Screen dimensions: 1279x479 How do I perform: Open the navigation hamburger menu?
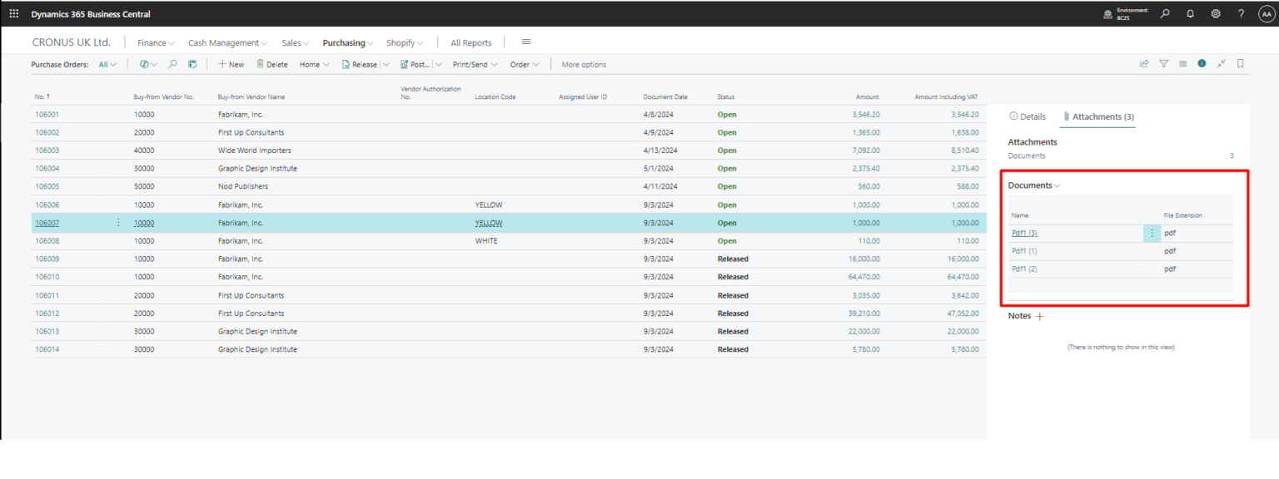click(526, 42)
